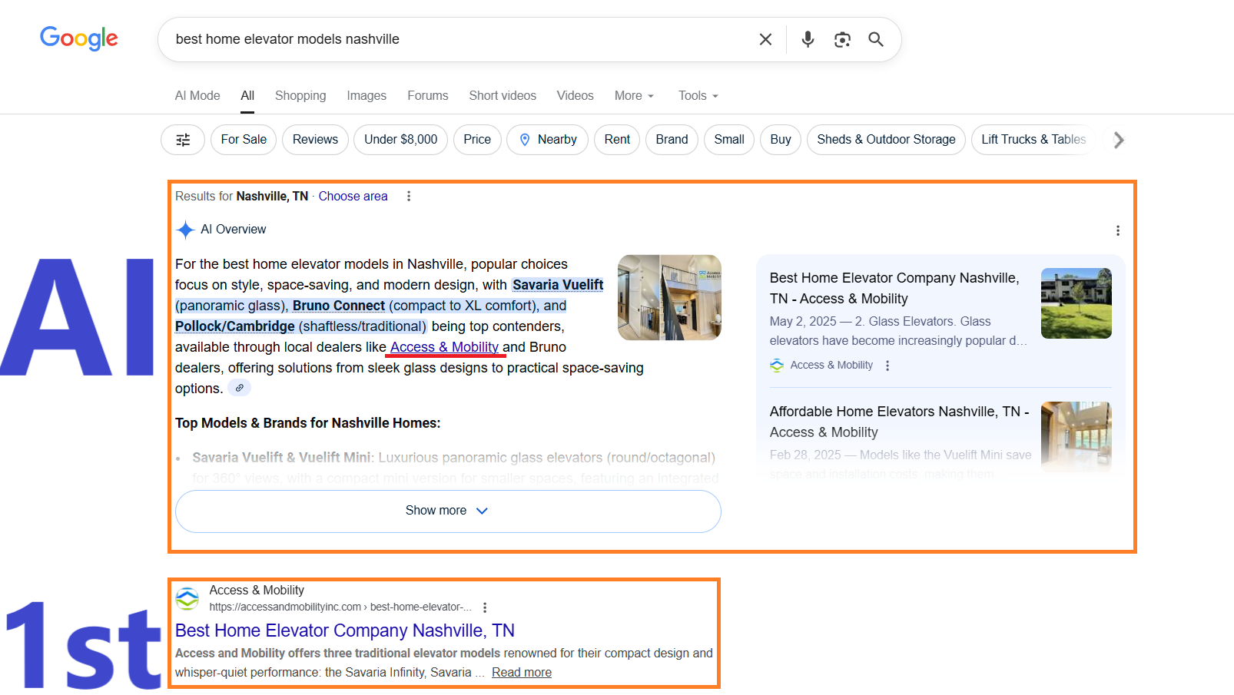The width and height of the screenshot is (1234, 695).
Task: Click the link chip after 'options.'
Action: [x=240, y=389]
